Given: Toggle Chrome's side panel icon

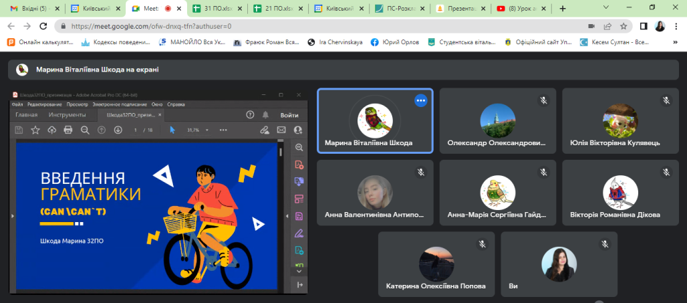Looking at the screenshot, I should 643,26.
